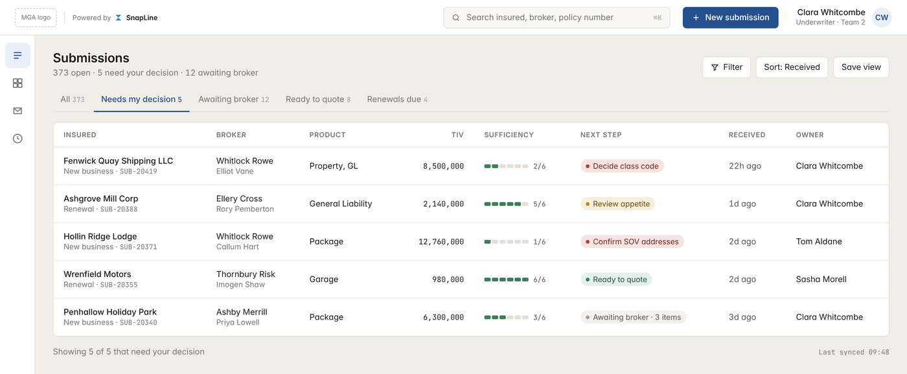Open the Wrenfield Motors submission
Image resolution: width=907 pixels, height=374 pixels.
click(x=471, y=280)
